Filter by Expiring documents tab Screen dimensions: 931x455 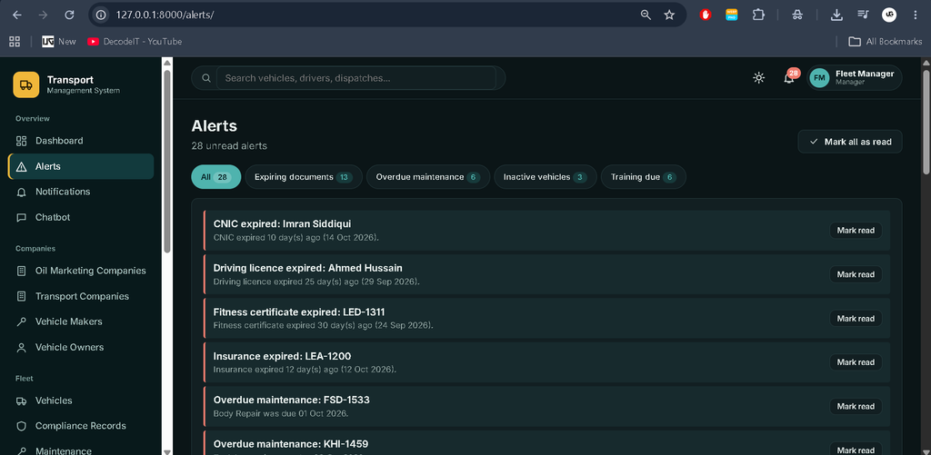pos(304,177)
